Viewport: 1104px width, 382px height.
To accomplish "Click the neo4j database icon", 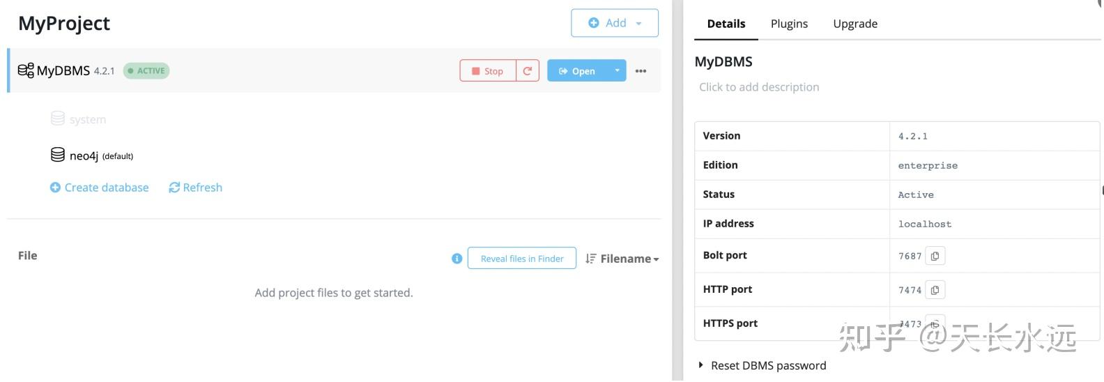I will [58, 155].
